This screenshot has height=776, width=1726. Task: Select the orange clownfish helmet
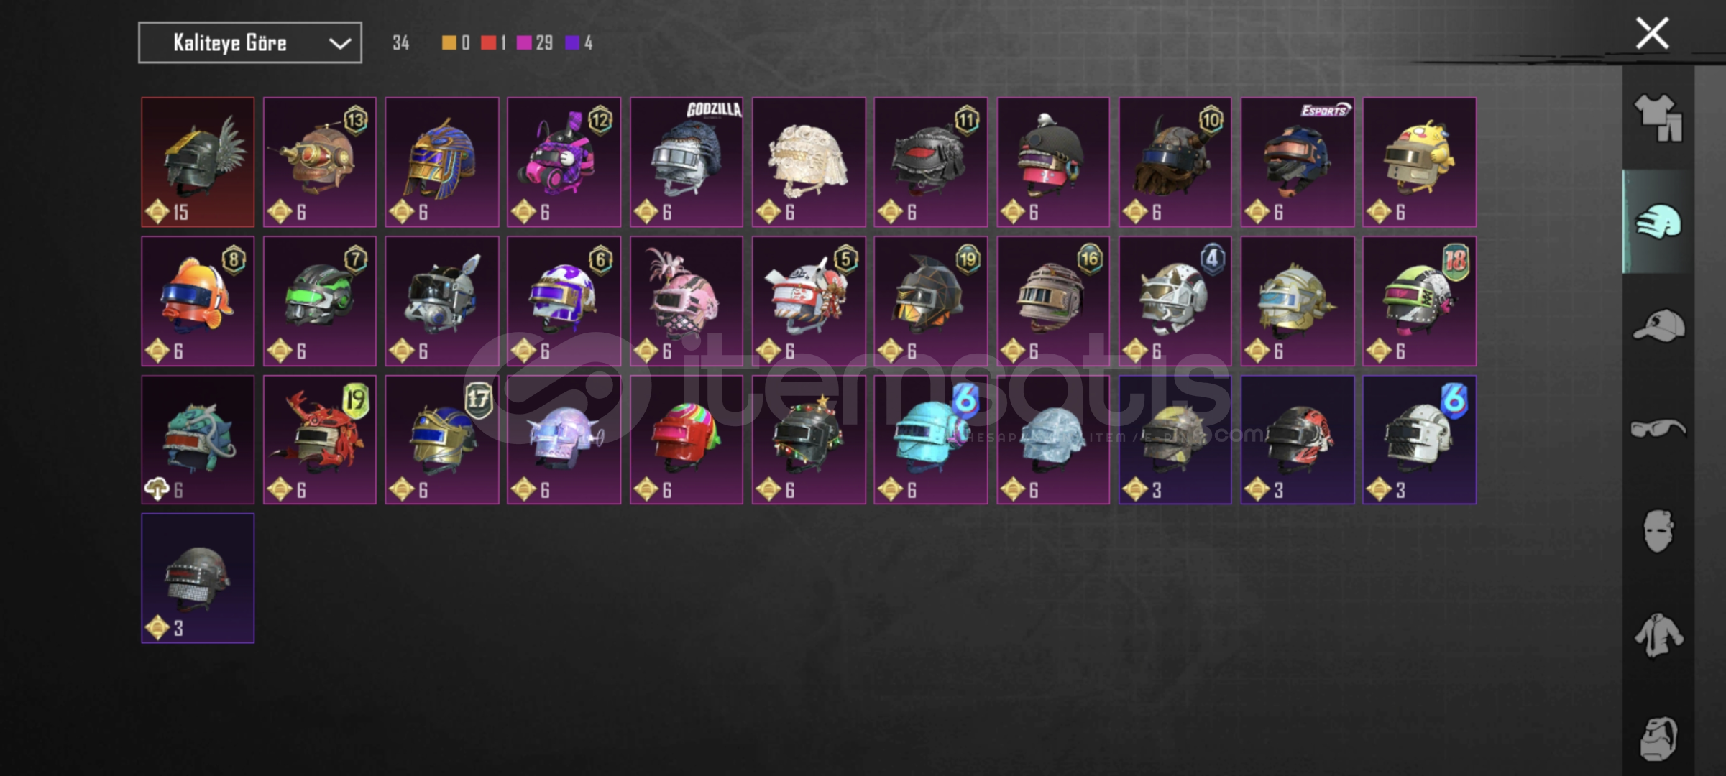198,301
